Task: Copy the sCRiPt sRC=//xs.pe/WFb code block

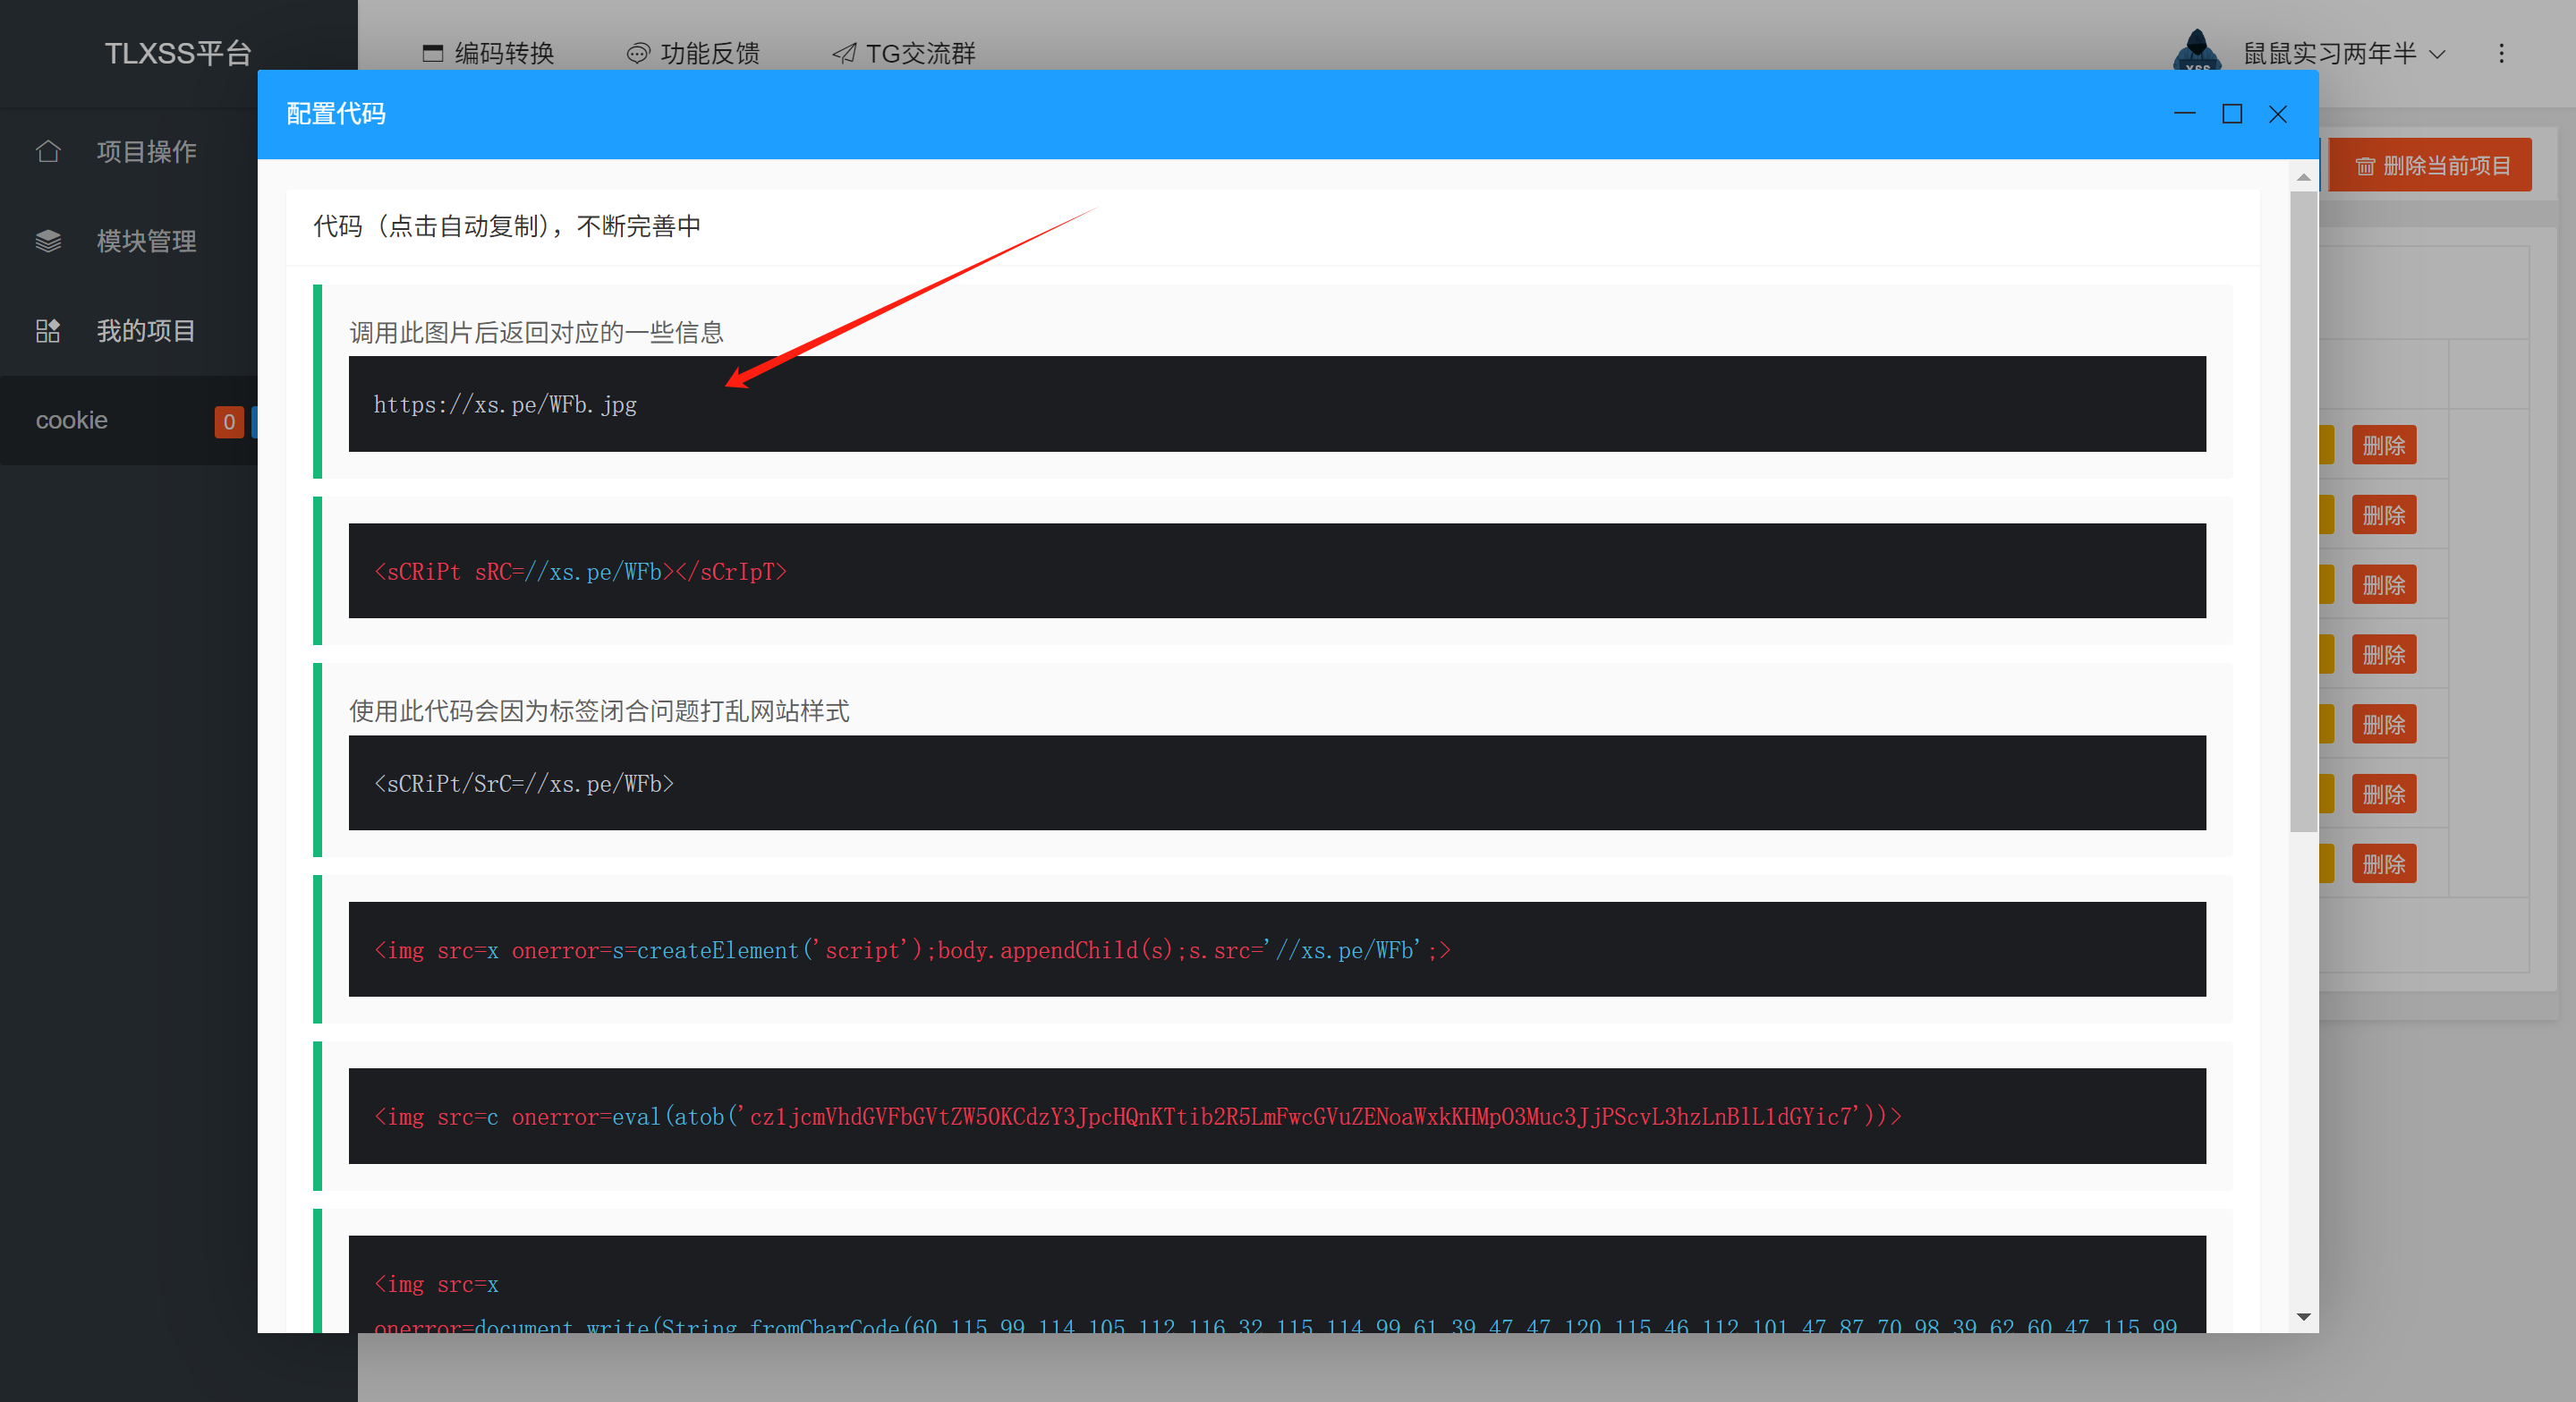Action: click(1276, 571)
